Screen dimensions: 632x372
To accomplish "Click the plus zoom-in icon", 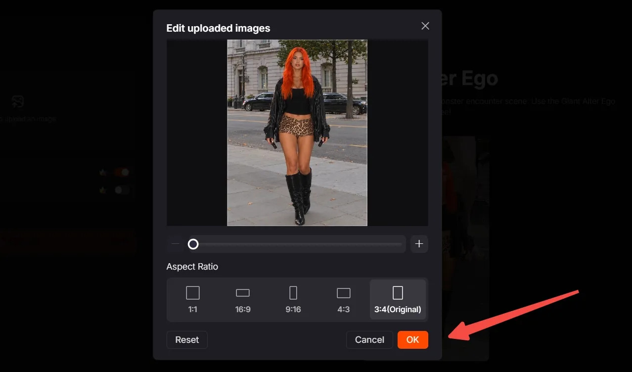I will click(x=419, y=244).
